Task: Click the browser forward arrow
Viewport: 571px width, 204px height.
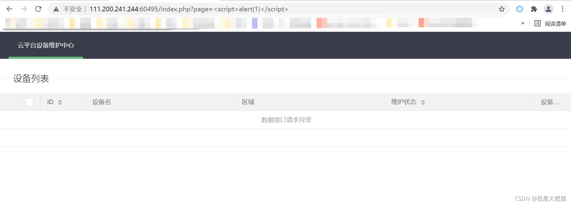Action: (x=24, y=9)
